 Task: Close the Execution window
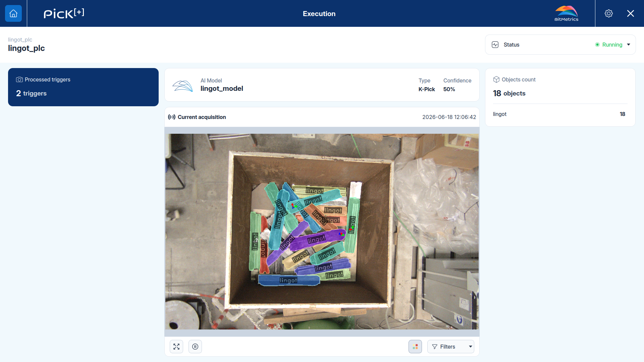tap(631, 13)
